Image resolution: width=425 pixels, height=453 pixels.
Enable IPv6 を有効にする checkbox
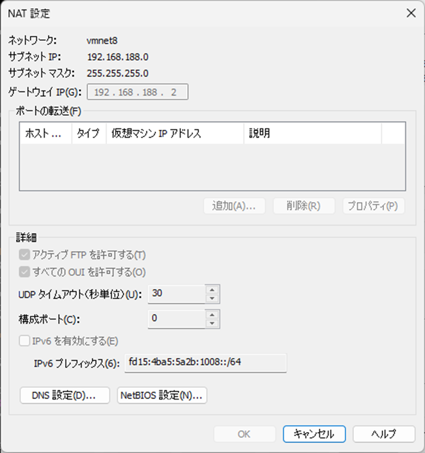coord(25,341)
